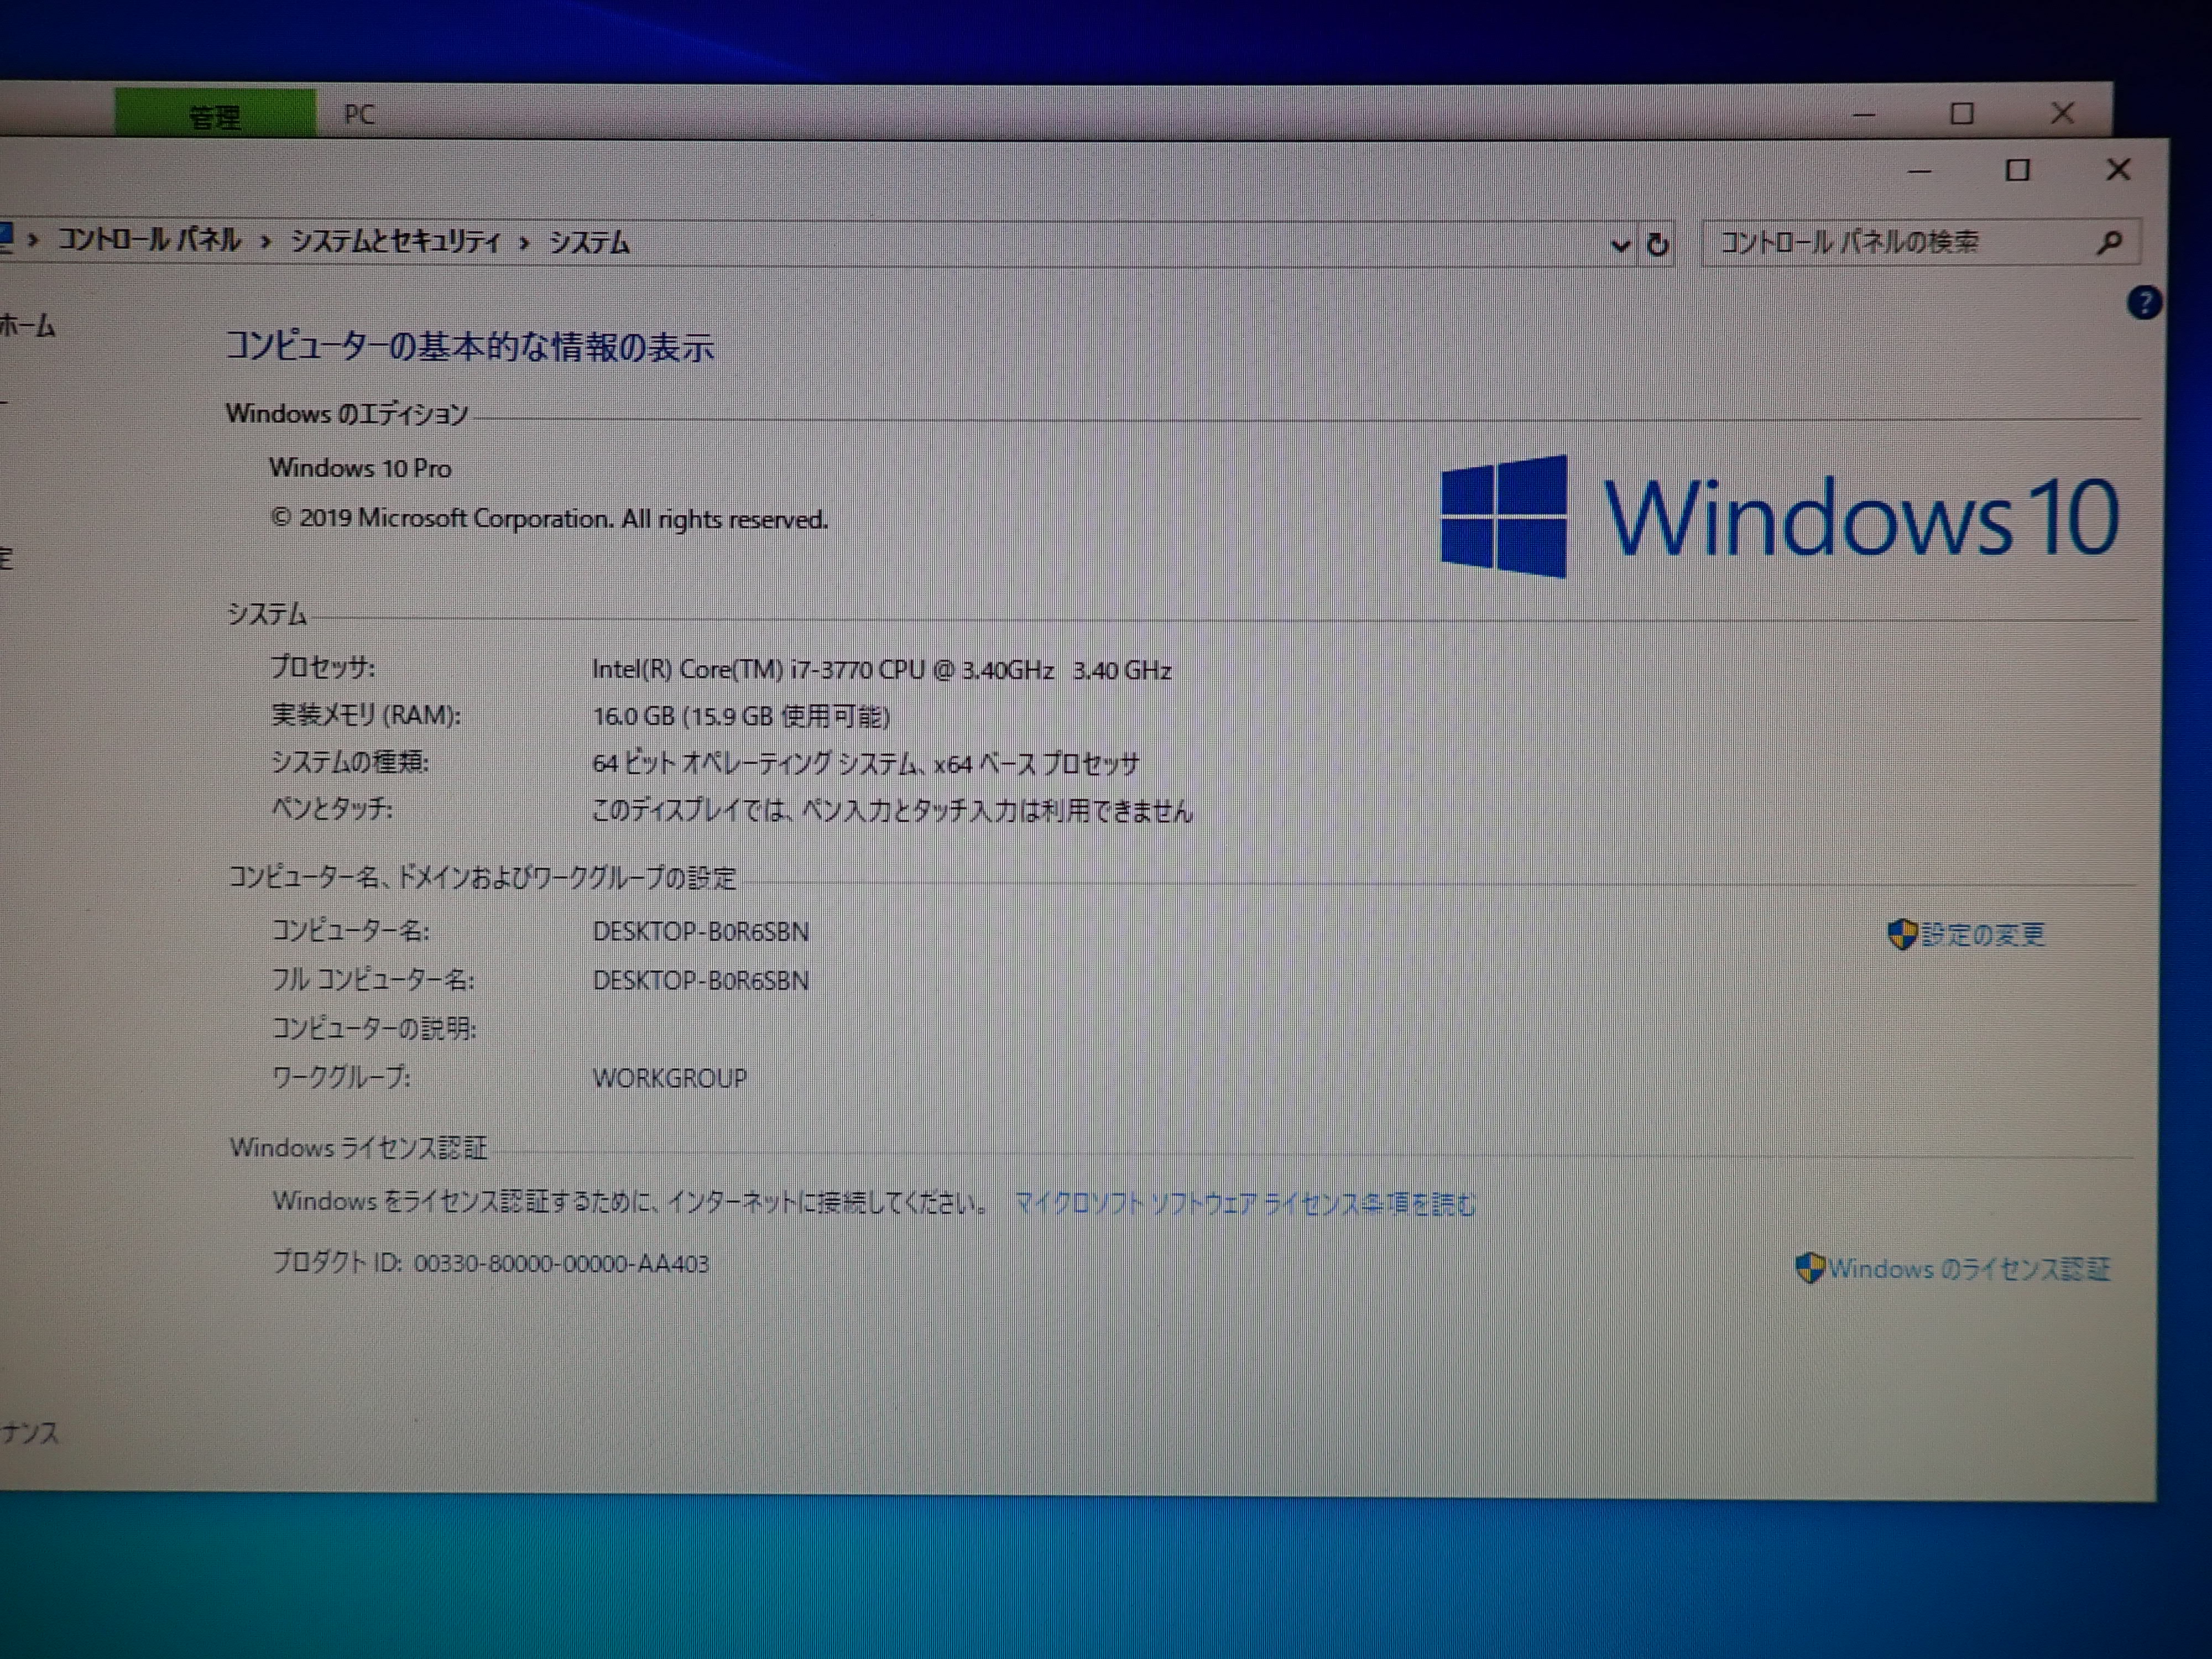The width and height of the screenshot is (2212, 1659).
Task: Click プロダクト ID 00330-80000-00000-AA403 text
Action: pos(490,1263)
